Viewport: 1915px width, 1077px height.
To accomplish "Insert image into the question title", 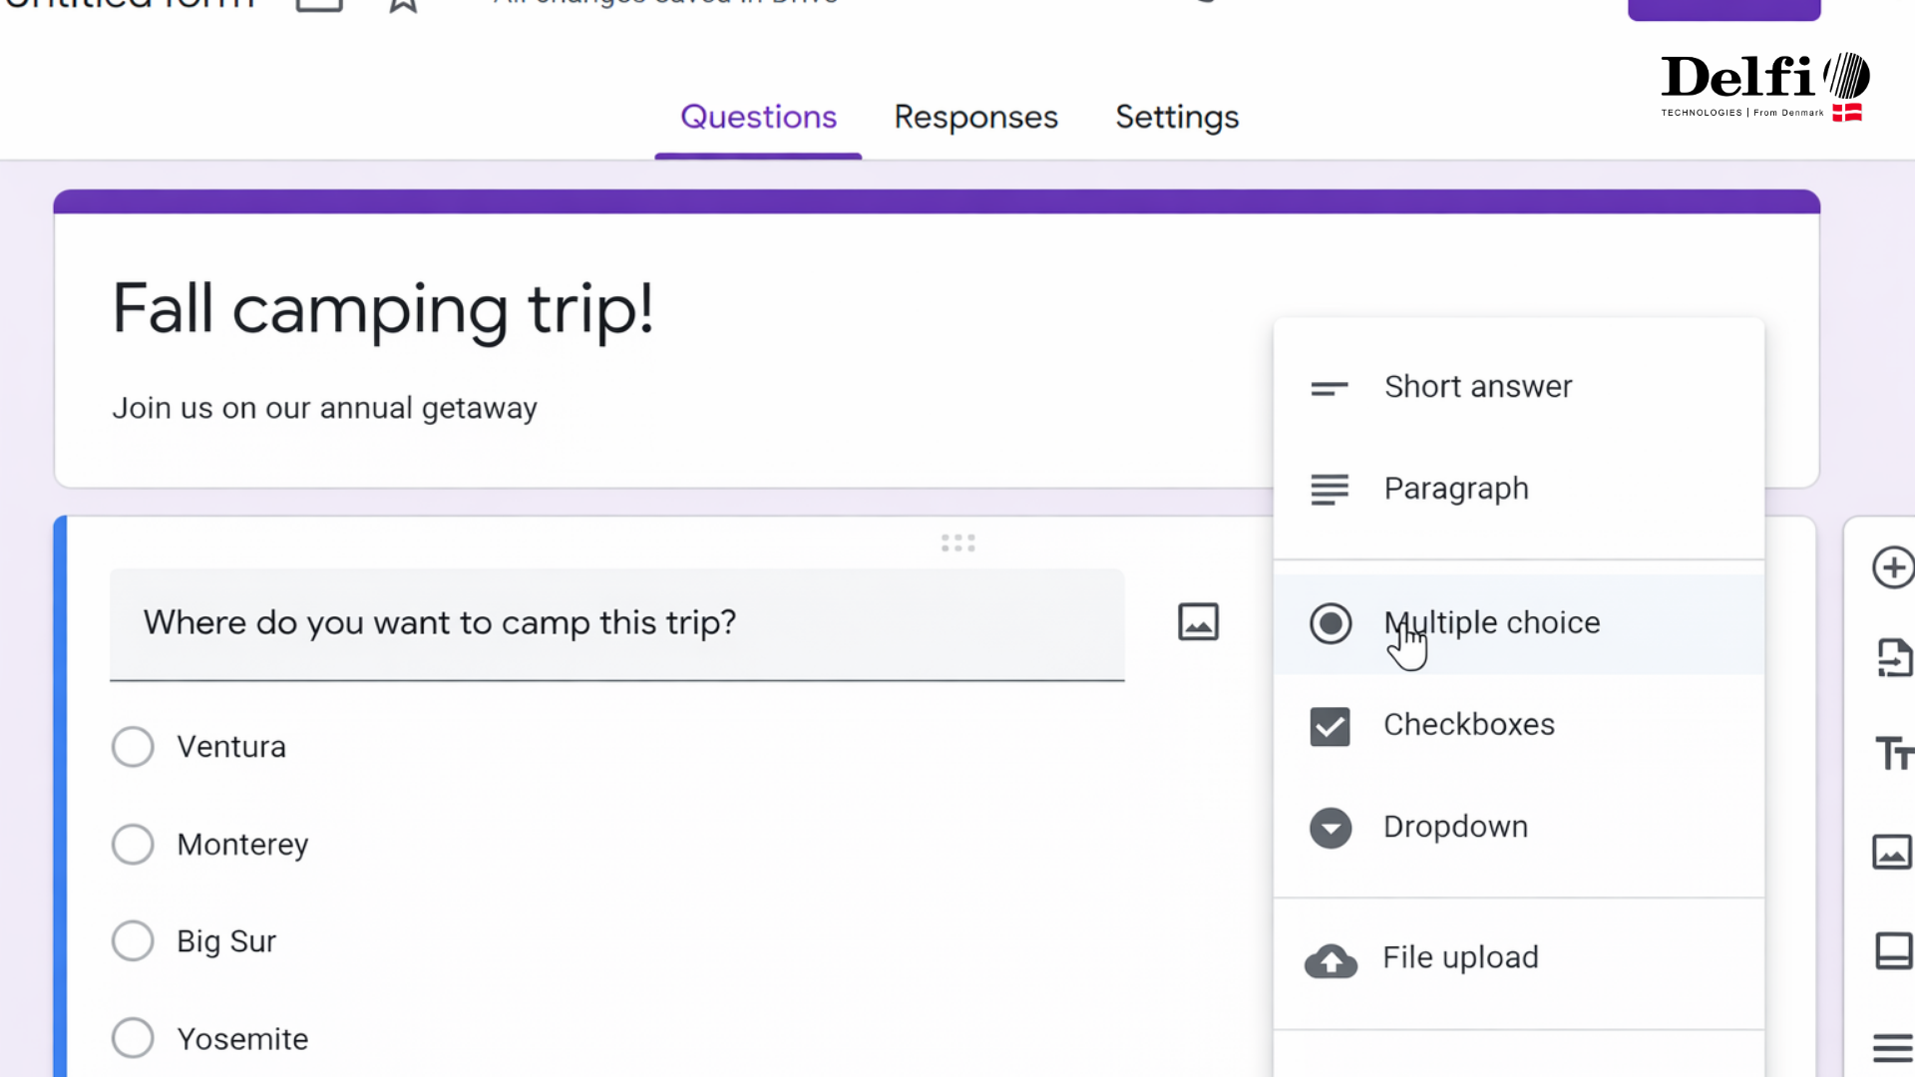I will pyautogui.click(x=1198, y=622).
